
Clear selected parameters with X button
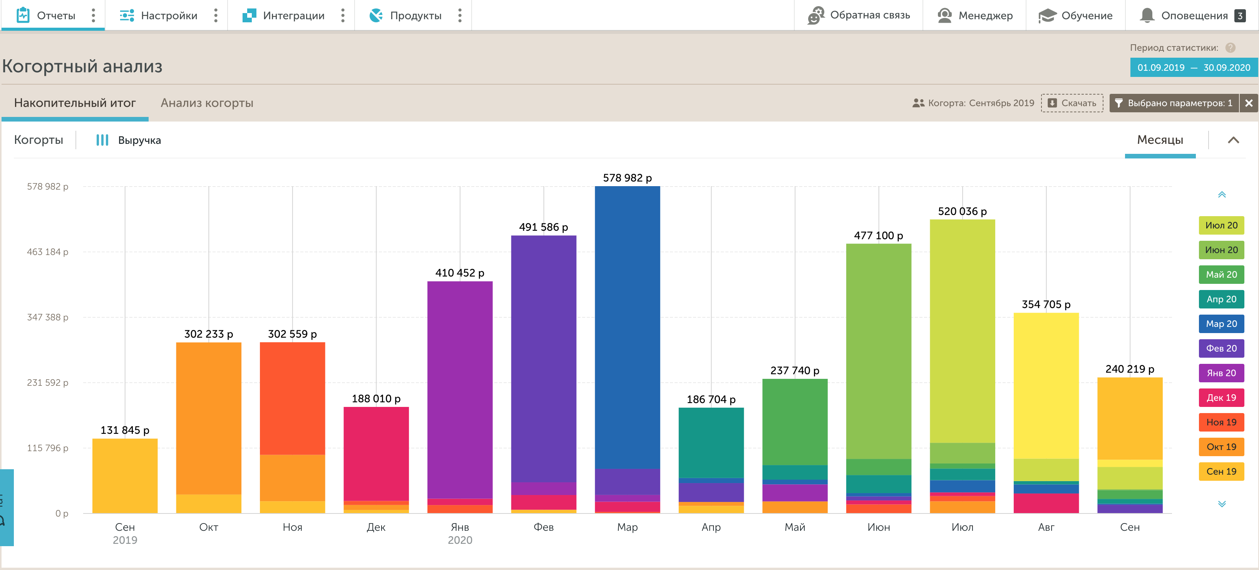click(1249, 103)
